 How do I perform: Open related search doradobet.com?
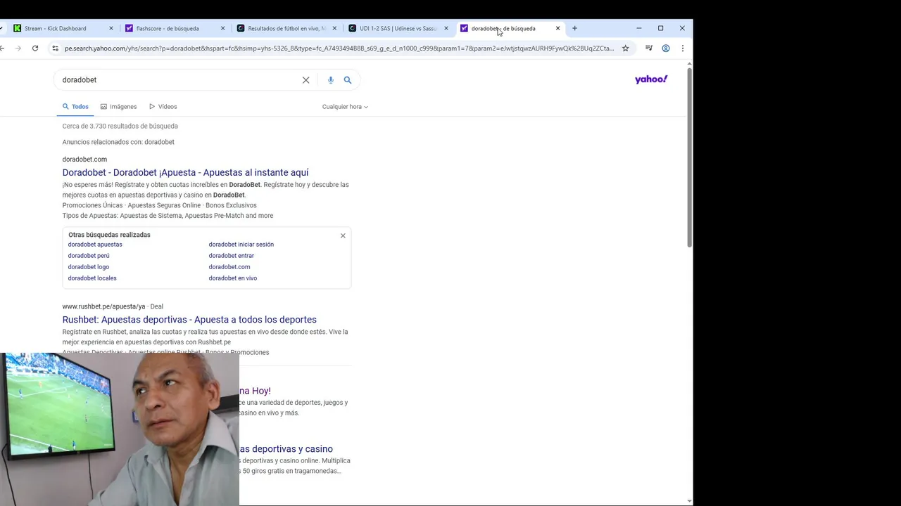coord(229,267)
